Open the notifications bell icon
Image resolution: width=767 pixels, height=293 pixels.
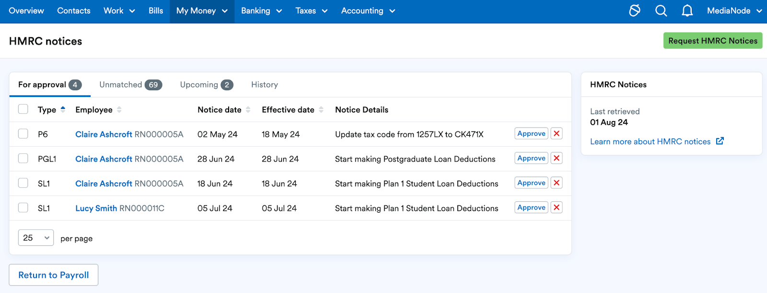point(687,11)
